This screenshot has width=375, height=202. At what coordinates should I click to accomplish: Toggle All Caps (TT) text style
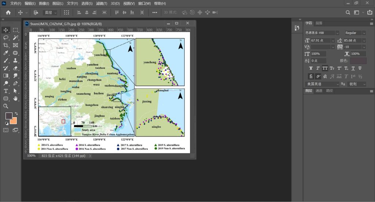pos(325,68)
